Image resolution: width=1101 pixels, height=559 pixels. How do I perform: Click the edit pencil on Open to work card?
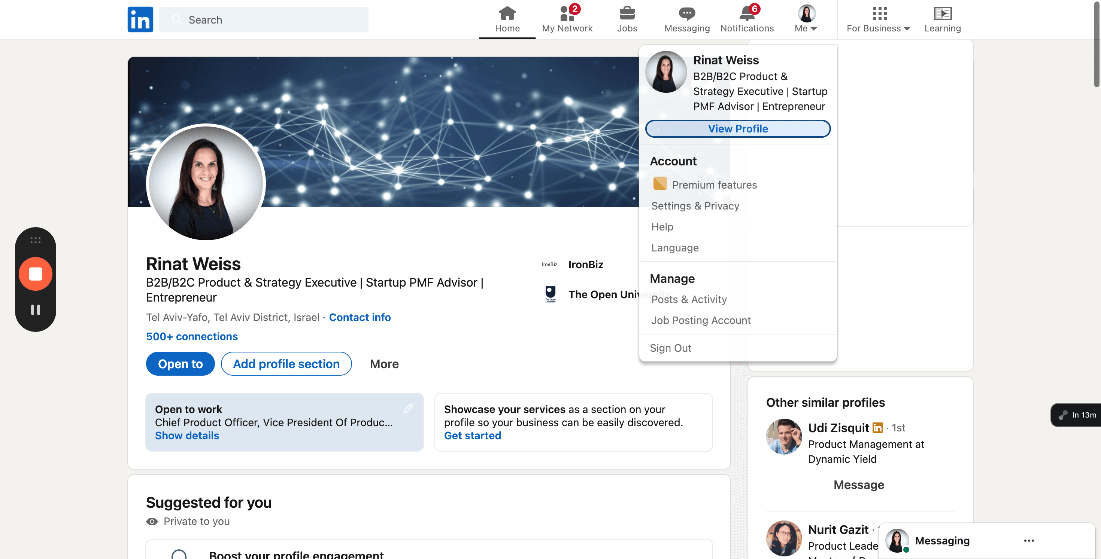coord(408,409)
